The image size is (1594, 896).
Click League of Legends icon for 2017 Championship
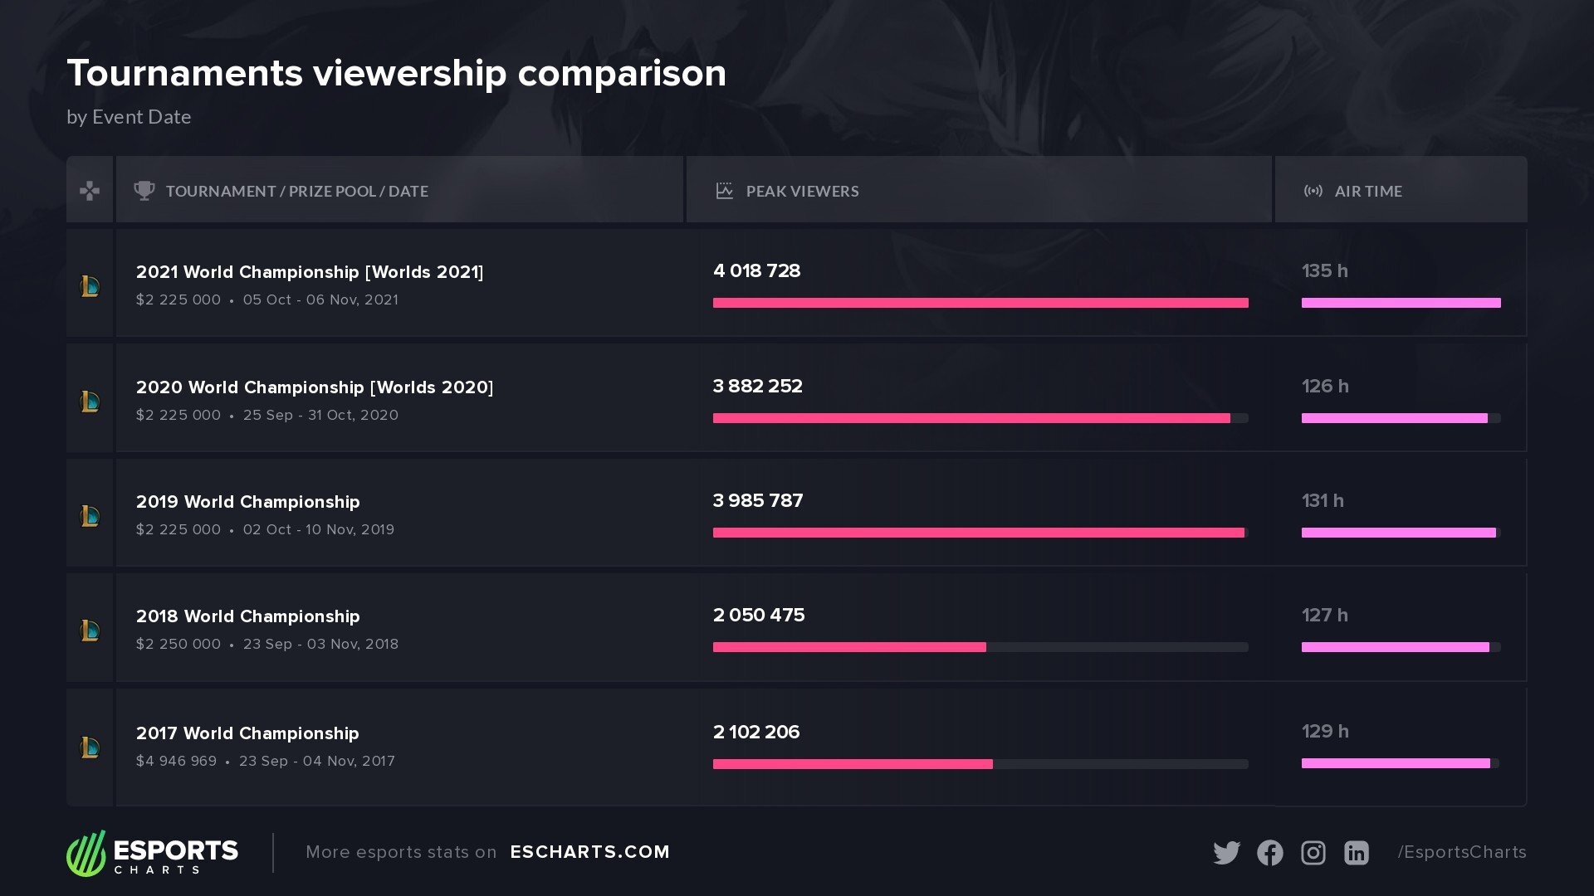tap(90, 747)
